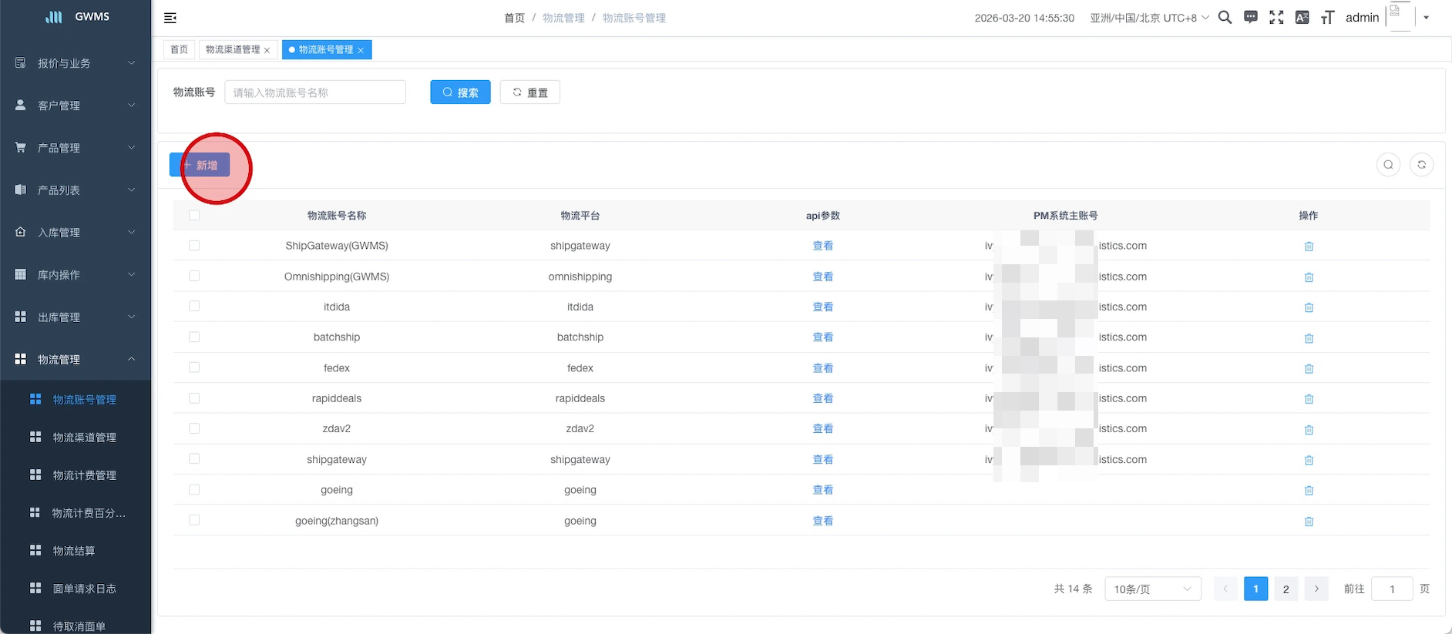Image resolution: width=1452 pixels, height=634 pixels.
Task: Click the 新增 add button
Action: (200, 165)
